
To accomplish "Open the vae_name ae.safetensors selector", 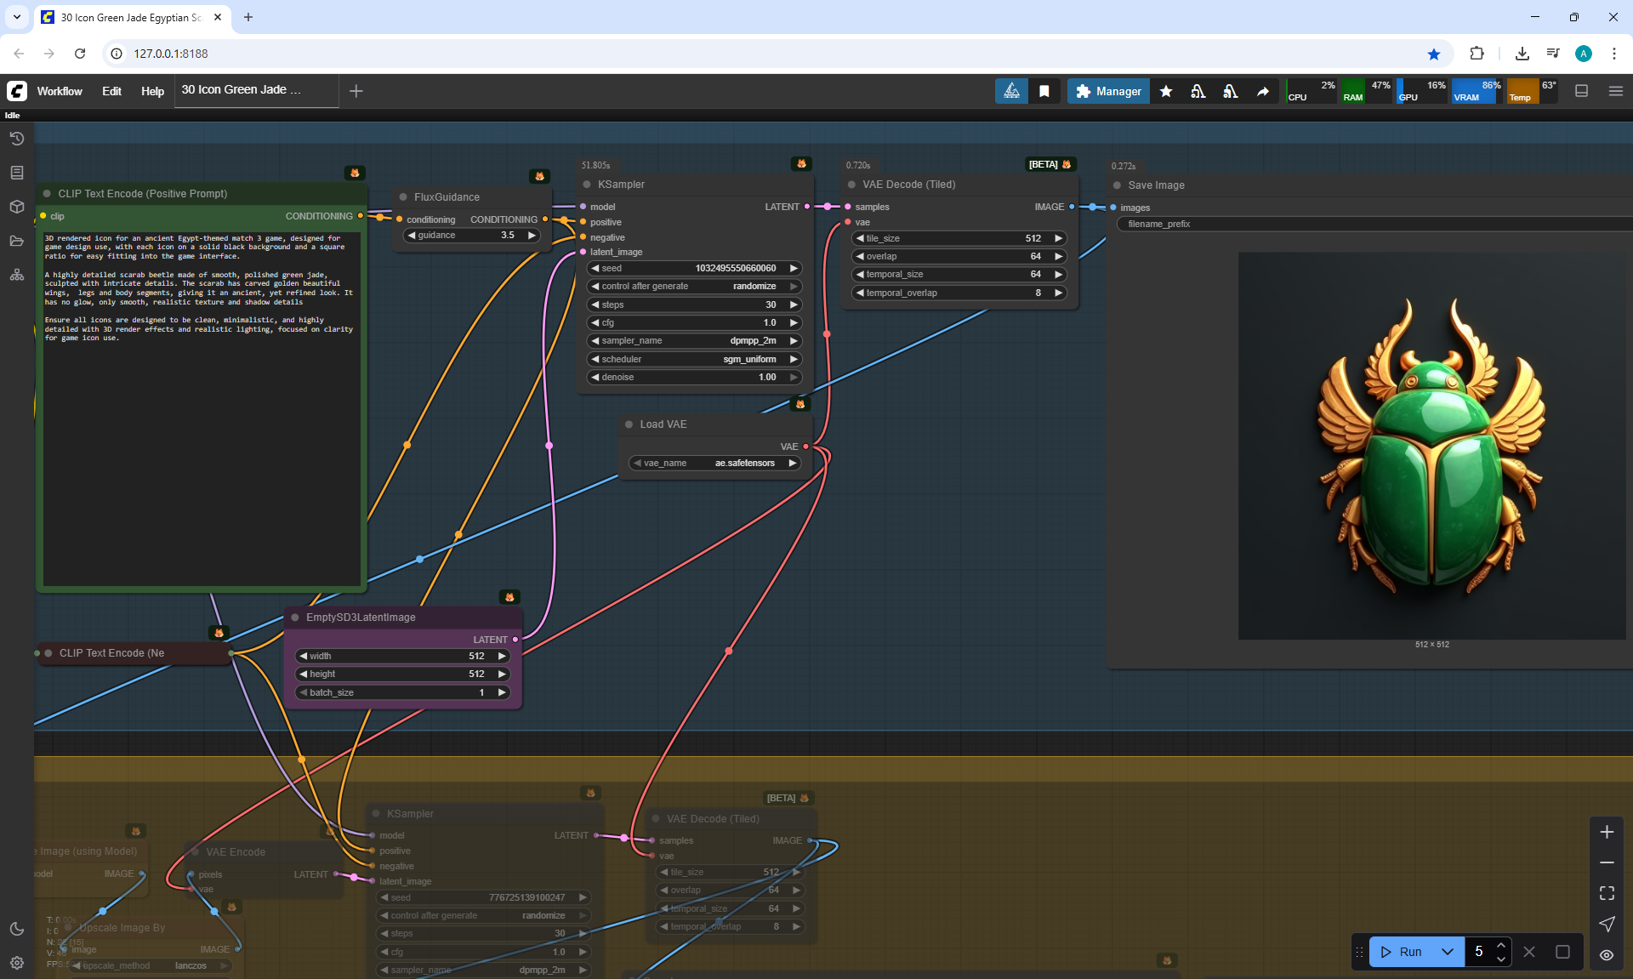I will coord(714,464).
